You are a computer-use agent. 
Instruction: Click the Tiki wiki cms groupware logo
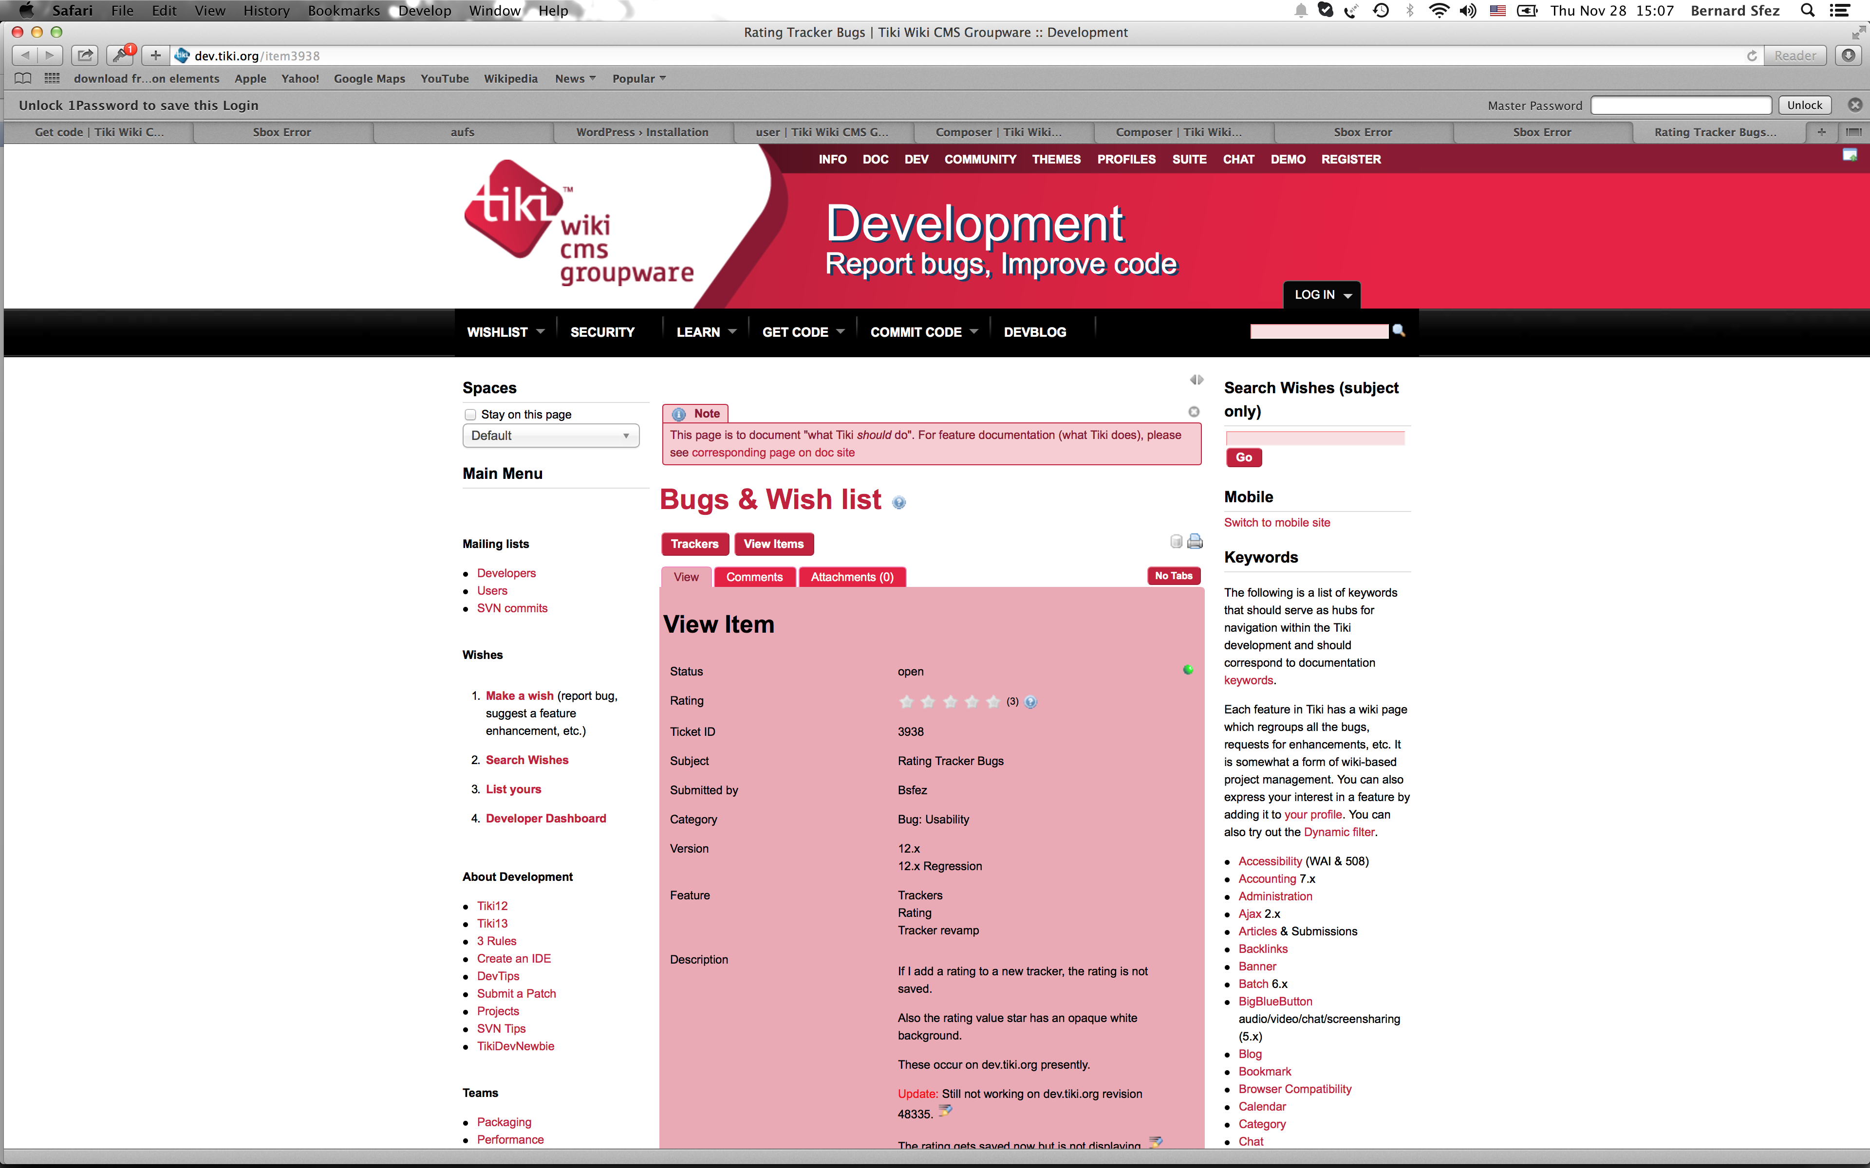pyautogui.click(x=579, y=223)
